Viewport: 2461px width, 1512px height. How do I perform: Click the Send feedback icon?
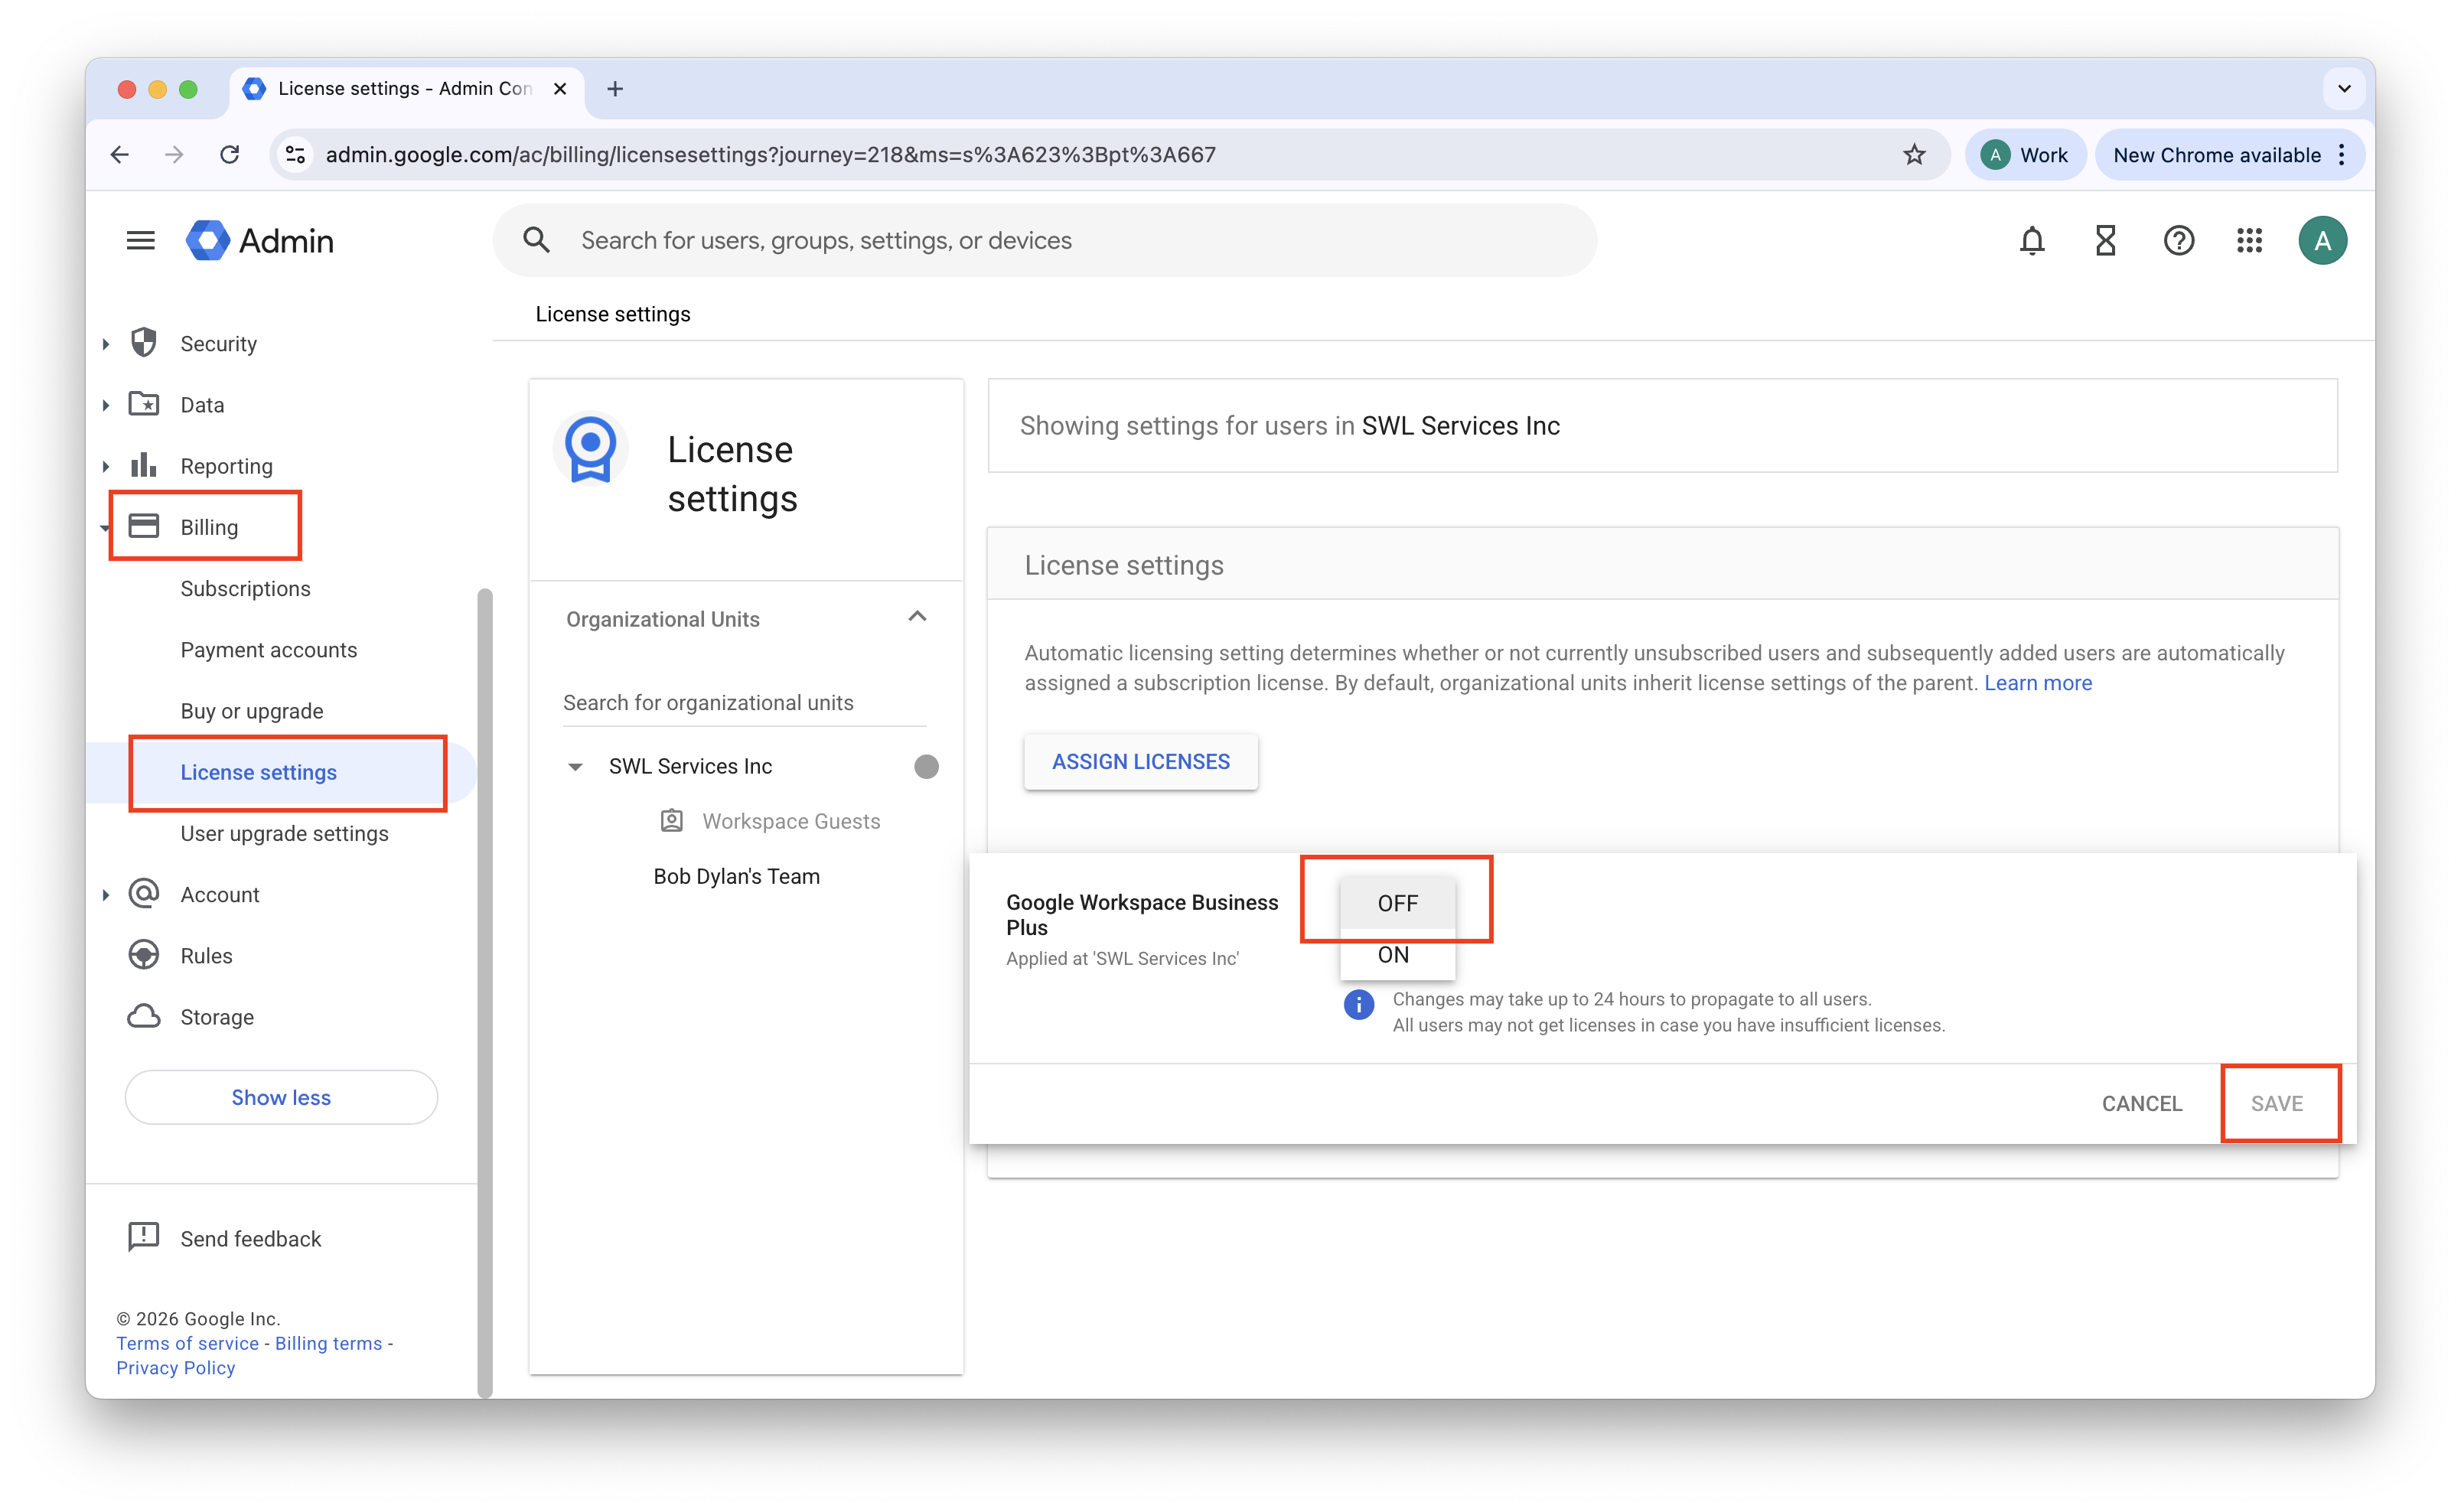click(x=144, y=1237)
